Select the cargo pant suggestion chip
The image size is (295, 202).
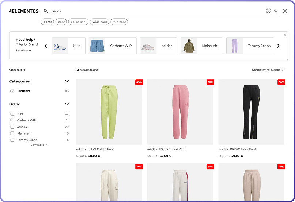[x=79, y=22]
